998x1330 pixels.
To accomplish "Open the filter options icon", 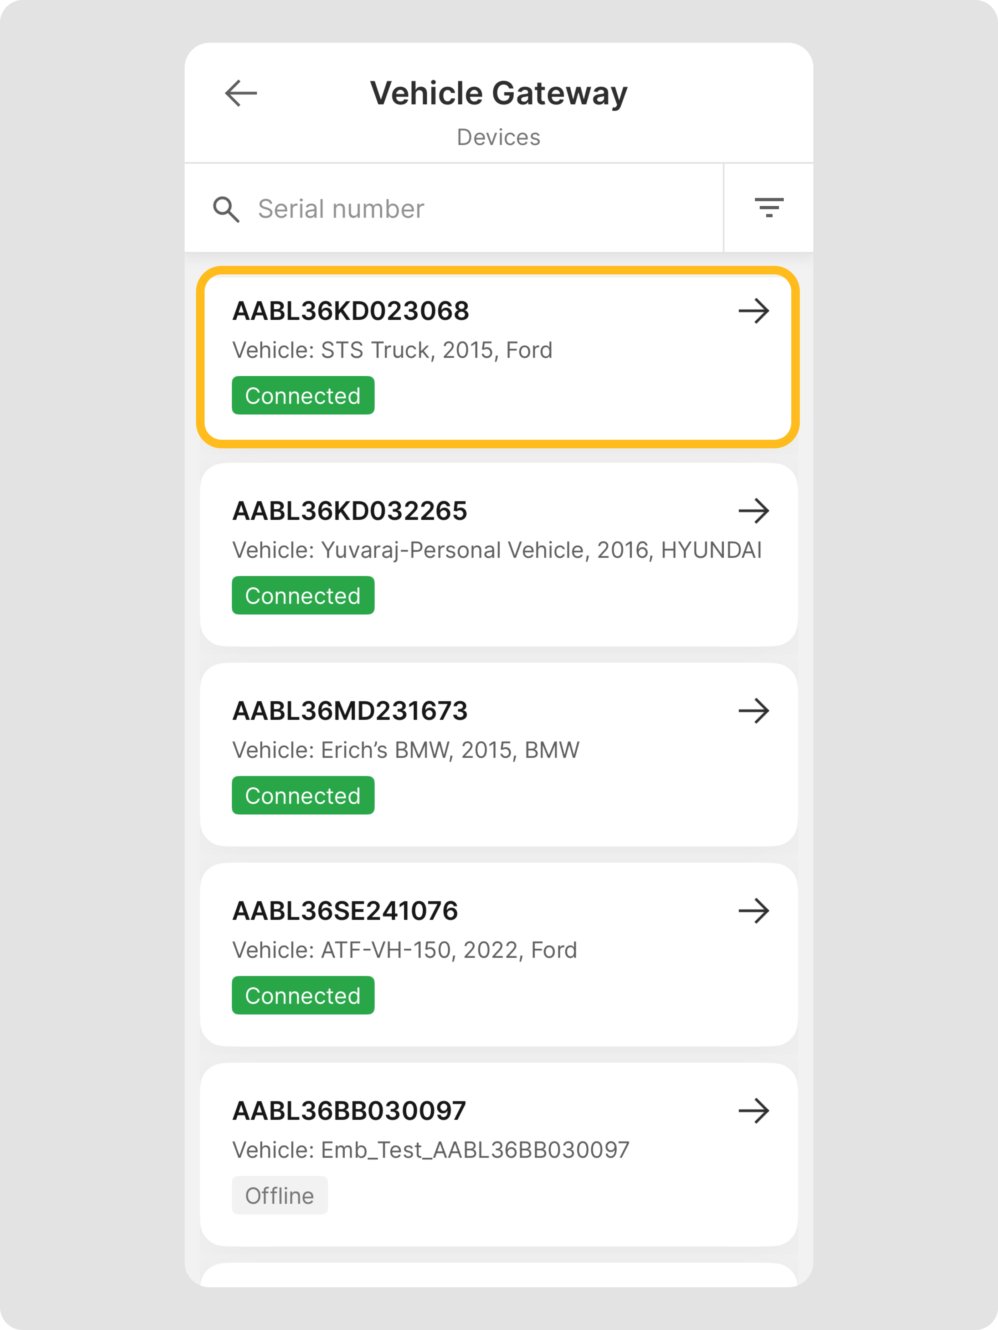I will pyautogui.click(x=769, y=207).
